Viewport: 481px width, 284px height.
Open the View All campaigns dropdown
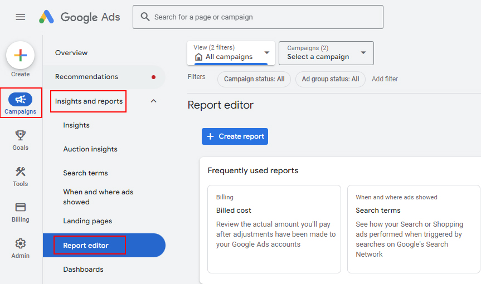pyautogui.click(x=231, y=53)
